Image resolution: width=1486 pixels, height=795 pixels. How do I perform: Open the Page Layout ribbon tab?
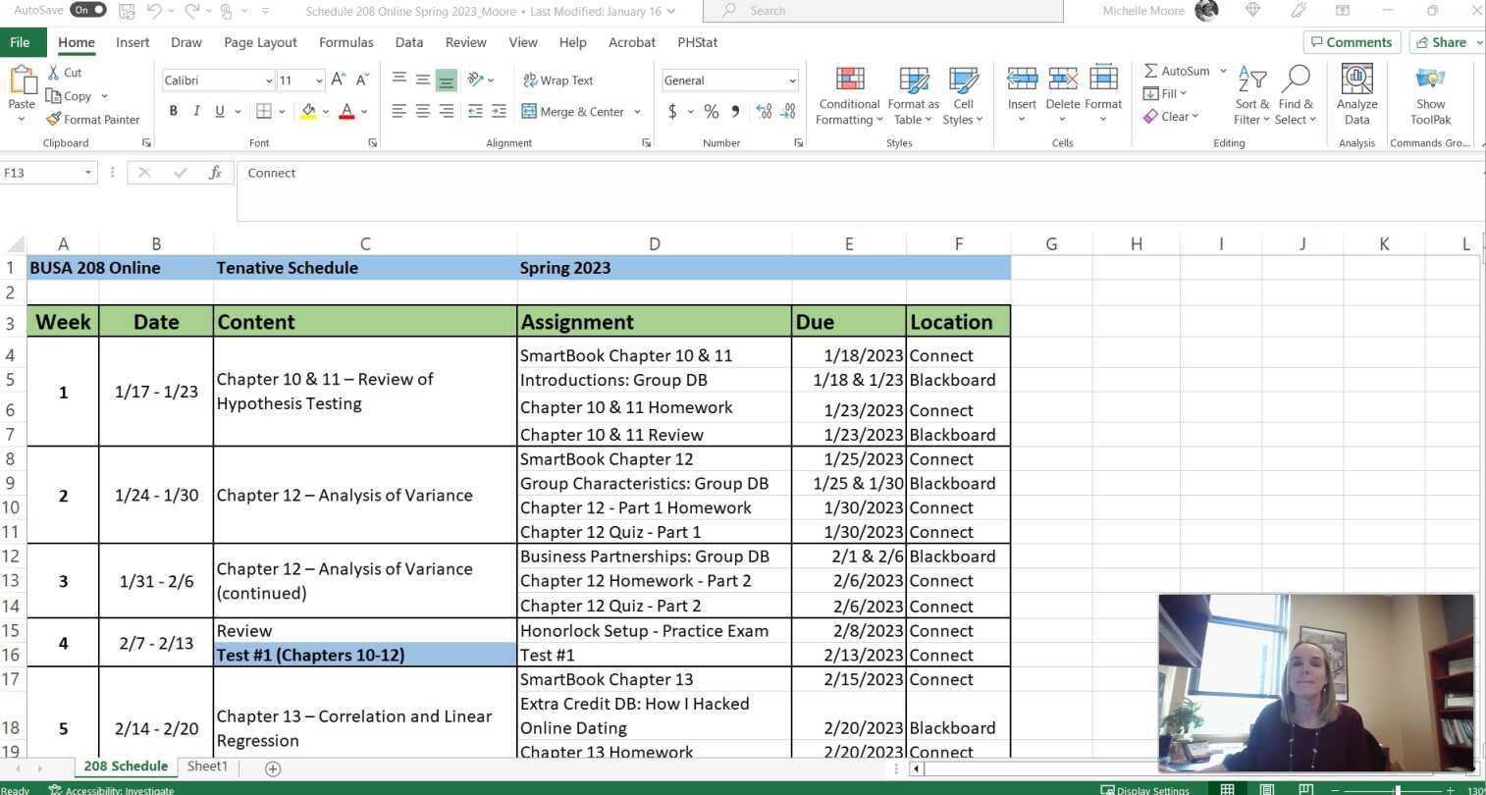click(x=260, y=42)
